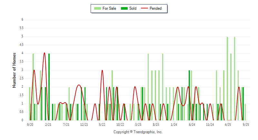Select the 5/22 x-axis date label
Screen dimensions: 258x140
tap(102, 125)
